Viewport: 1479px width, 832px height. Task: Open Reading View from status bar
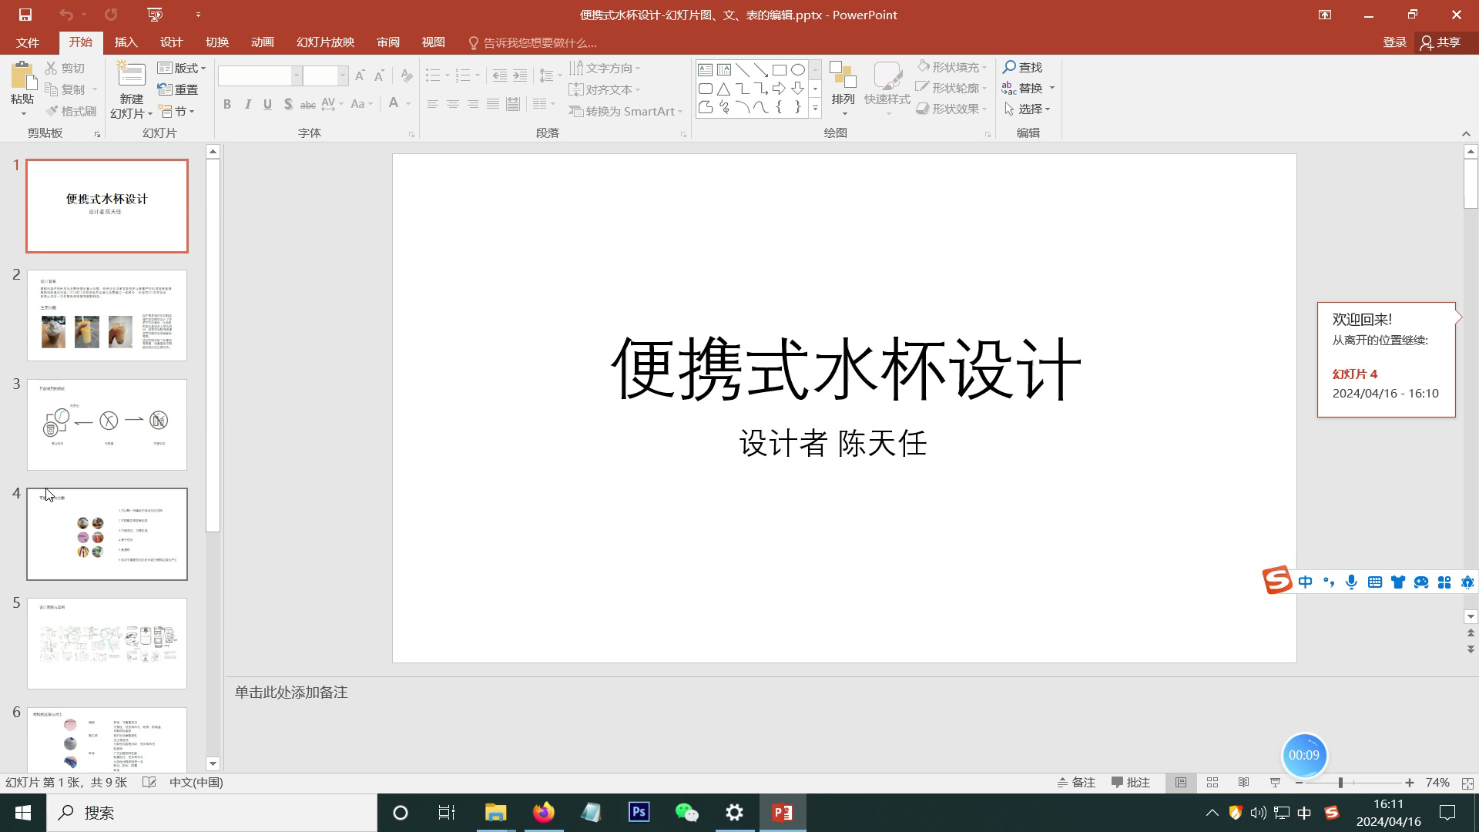tap(1243, 783)
